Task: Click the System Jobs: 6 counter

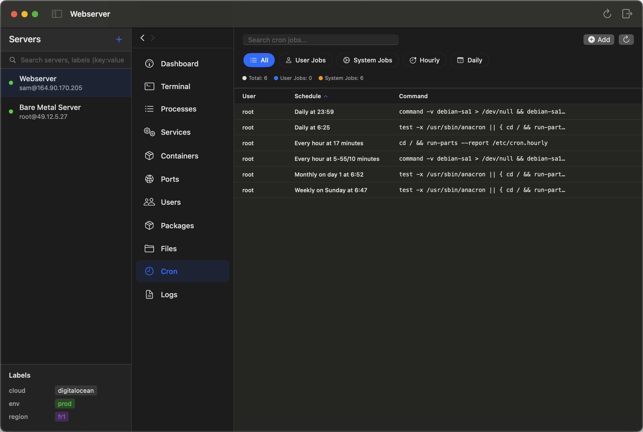Action: point(341,78)
